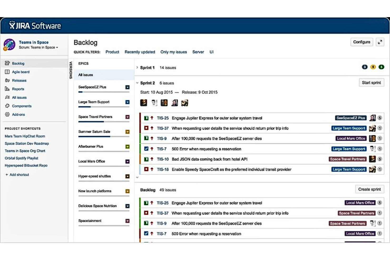Click the plus icon next to Add shortcut
The image size is (390, 260).
tap(7, 174)
